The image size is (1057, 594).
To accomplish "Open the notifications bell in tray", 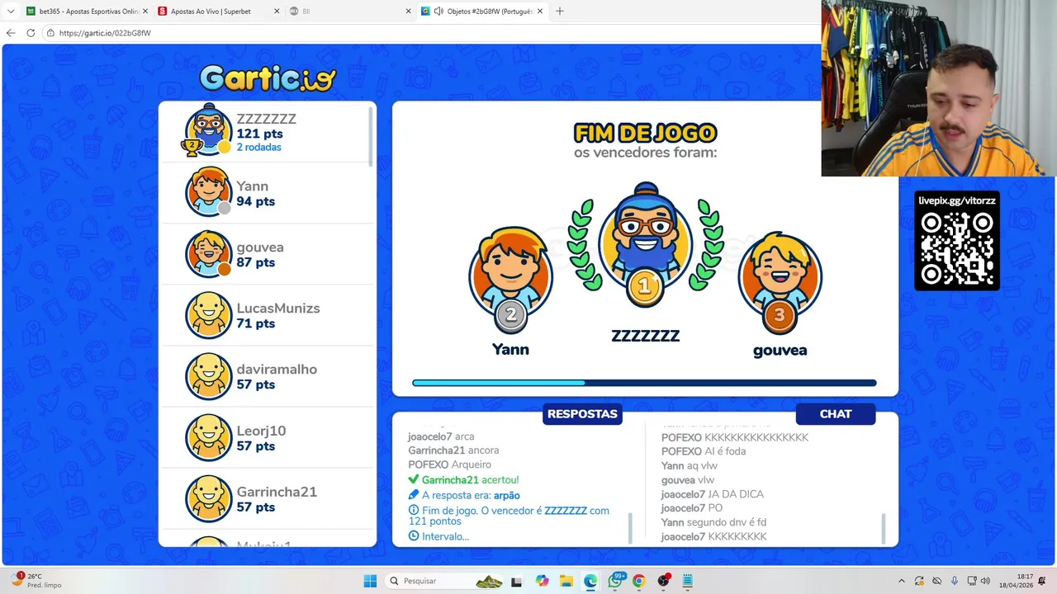I will pyautogui.click(x=1042, y=581).
